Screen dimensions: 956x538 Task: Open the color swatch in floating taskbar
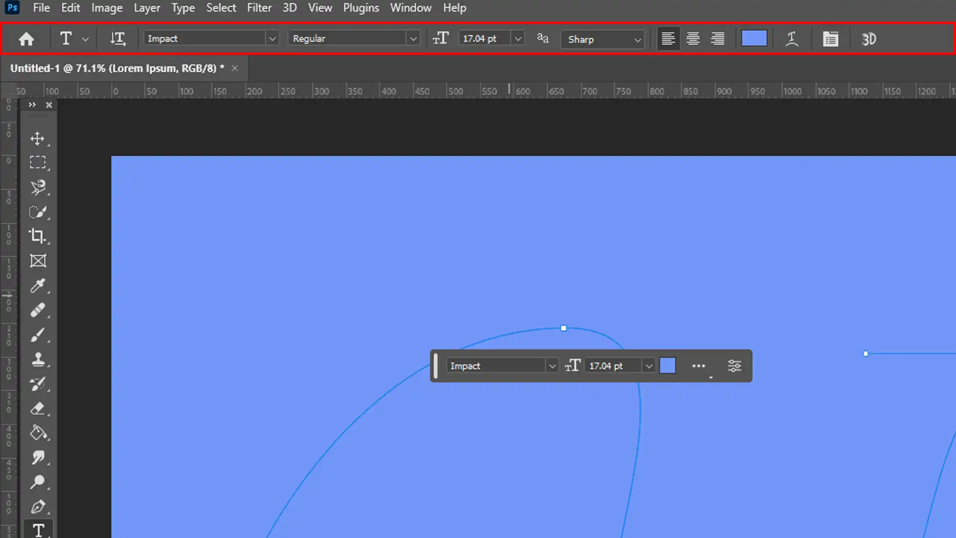[x=667, y=366]
